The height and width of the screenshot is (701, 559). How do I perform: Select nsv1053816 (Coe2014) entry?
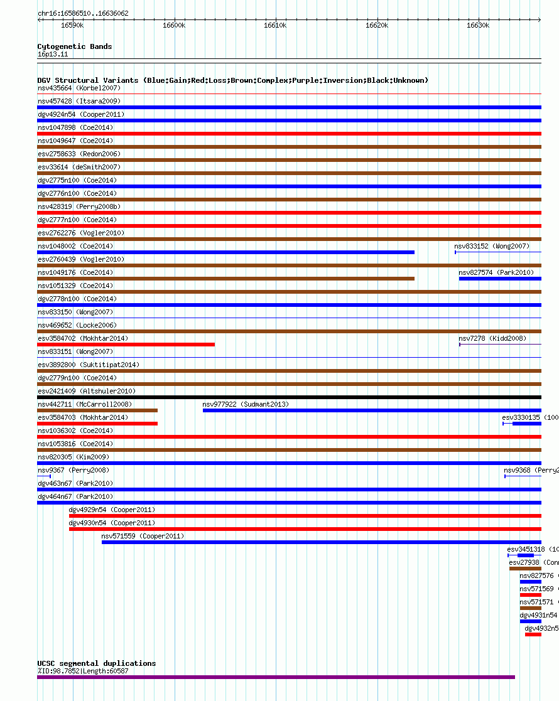click(75, 444)
